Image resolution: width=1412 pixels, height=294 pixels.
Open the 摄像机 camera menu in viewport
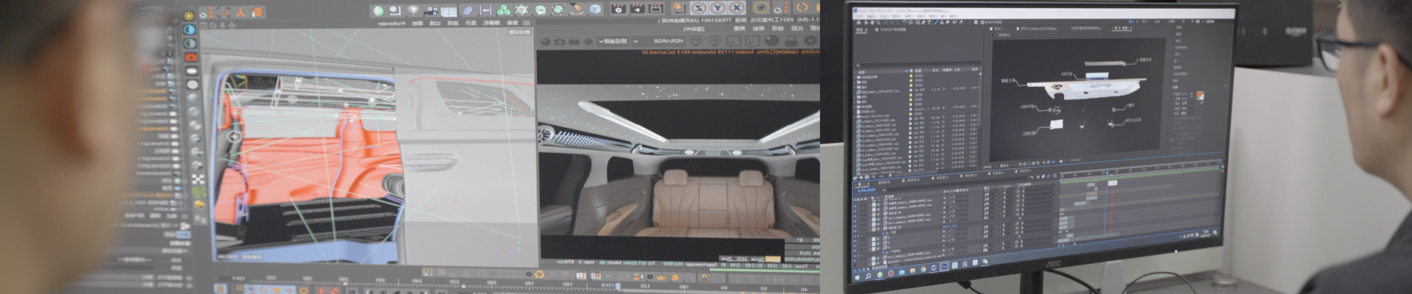491,23
